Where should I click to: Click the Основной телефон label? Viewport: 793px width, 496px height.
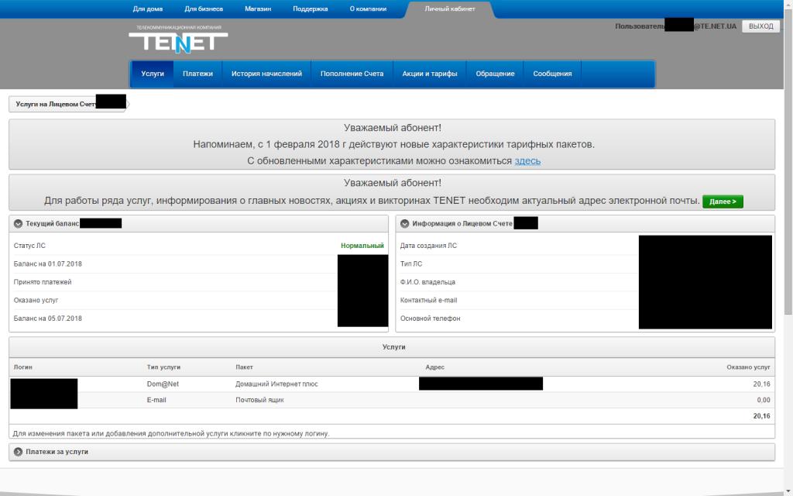coord(430,319)
